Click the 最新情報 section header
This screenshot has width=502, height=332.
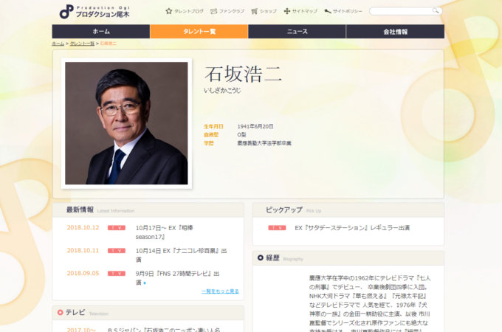click(148, 210)
